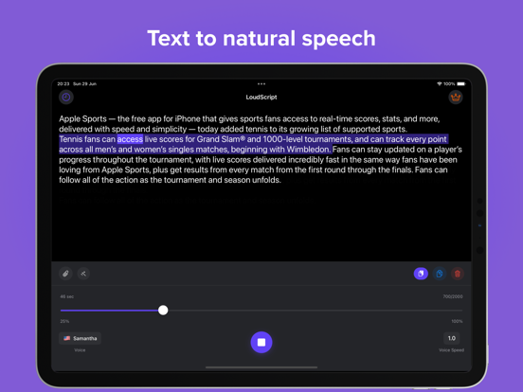Tap the battery indicator in status bar
The image size is (523, 392).
461,84
